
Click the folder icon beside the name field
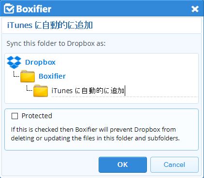click(x=41, y=91)
